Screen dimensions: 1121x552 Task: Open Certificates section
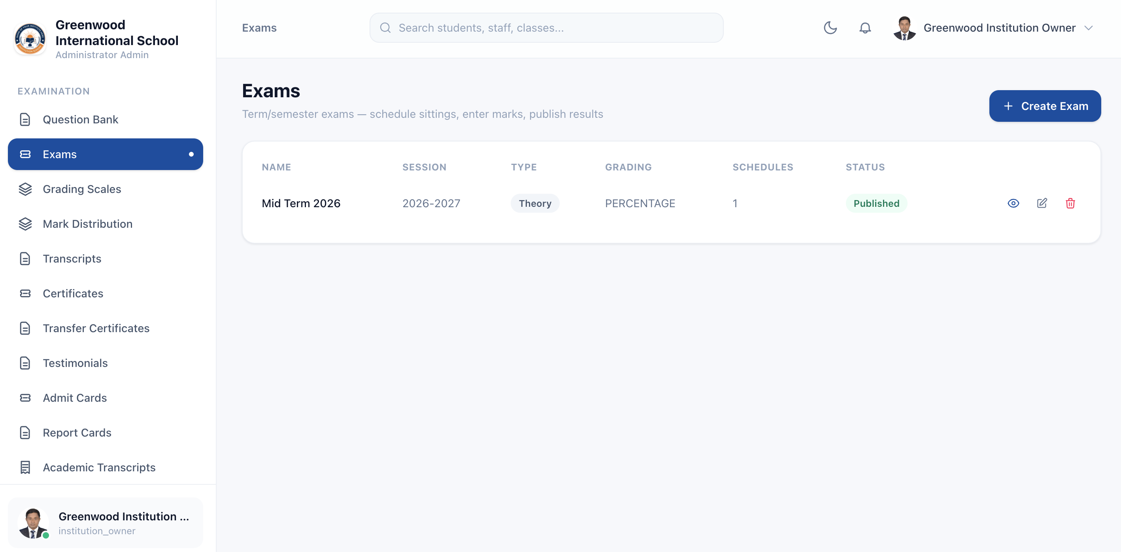[105, 293]
